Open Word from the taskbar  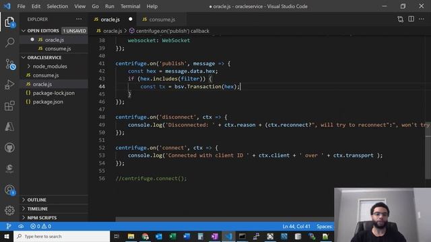tap(187, 236)
